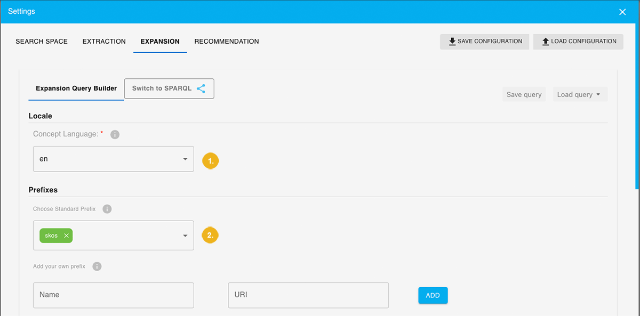Click the orange step badge labeled 1
Viewport: 640px width, 316px height.
pos(211,160)
